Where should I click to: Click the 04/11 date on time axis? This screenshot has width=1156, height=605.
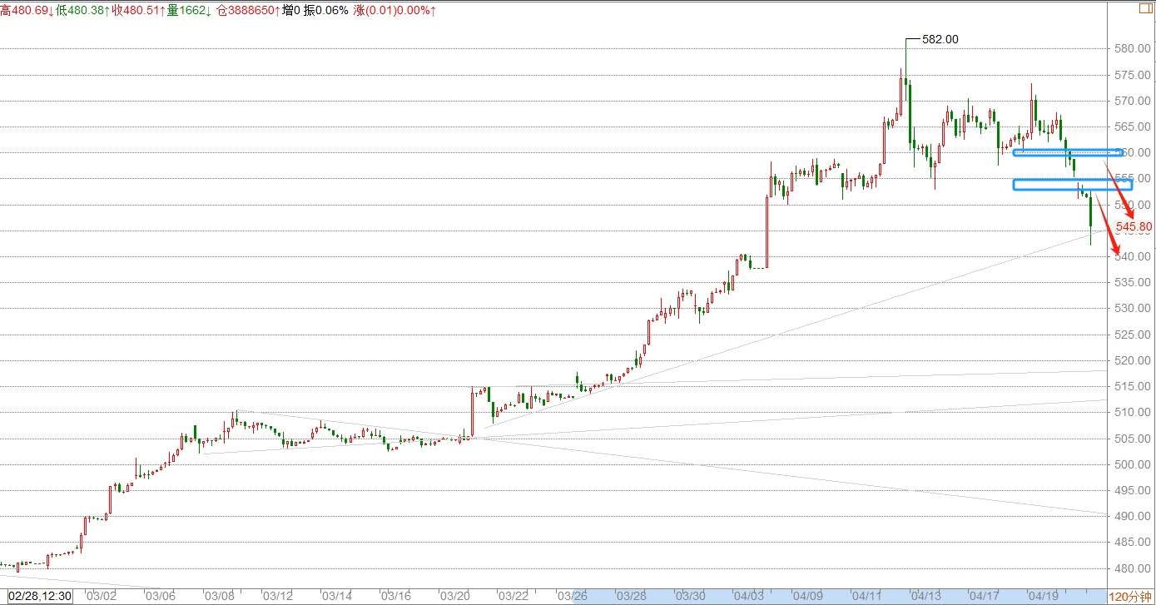867,597
